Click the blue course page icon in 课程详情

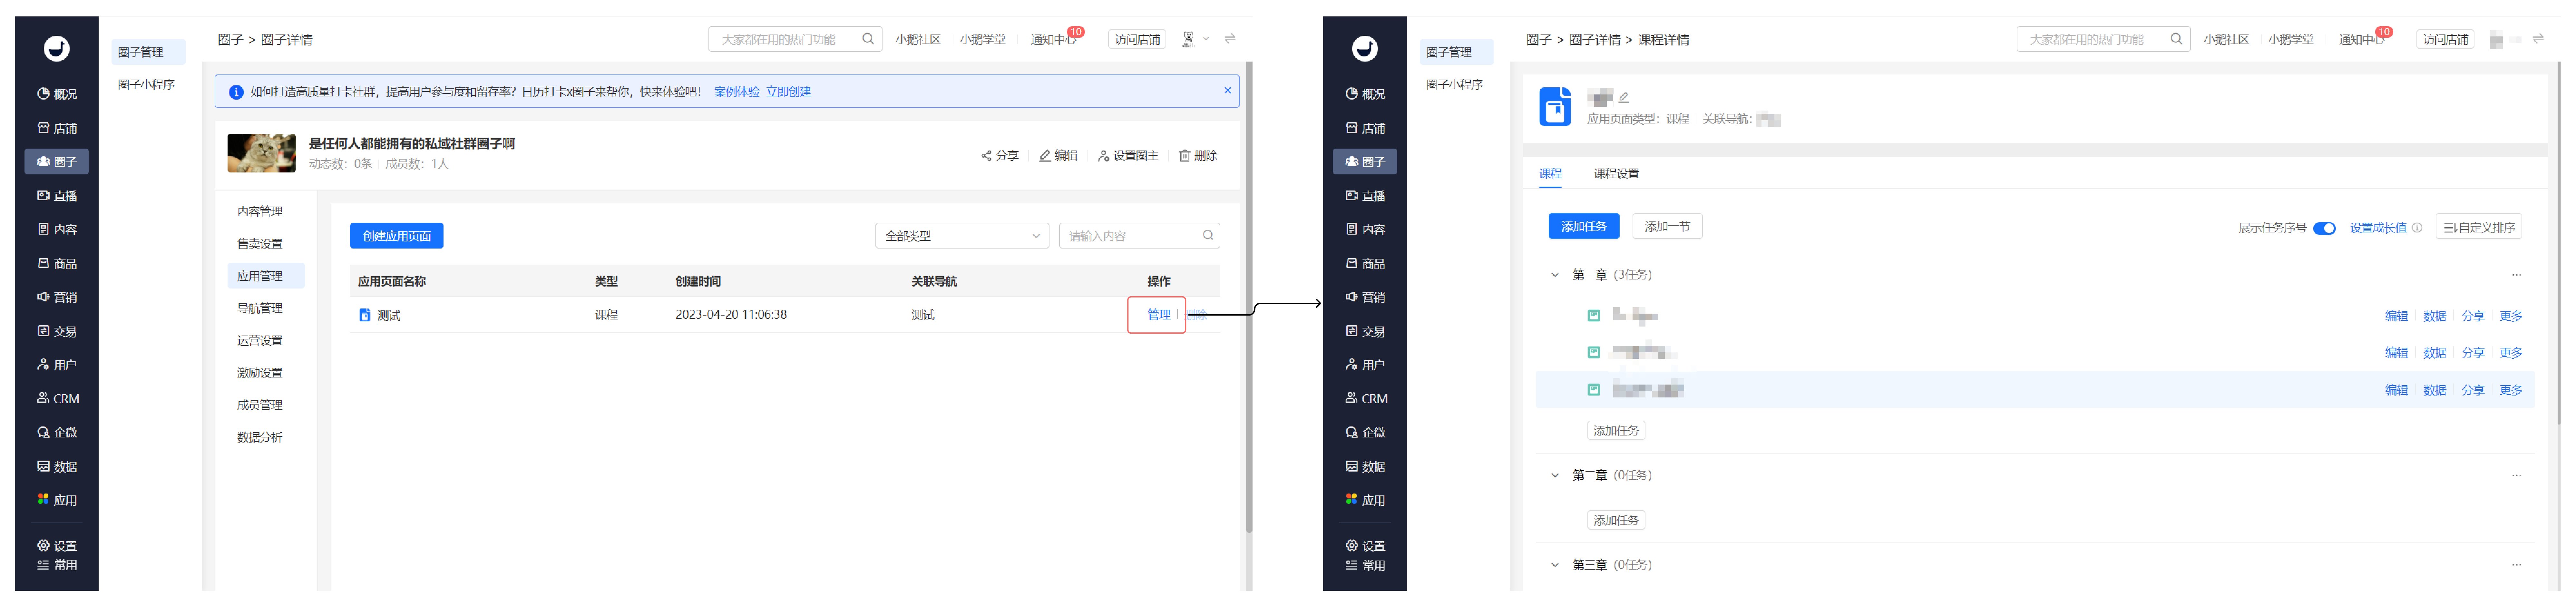(1555, 107)
